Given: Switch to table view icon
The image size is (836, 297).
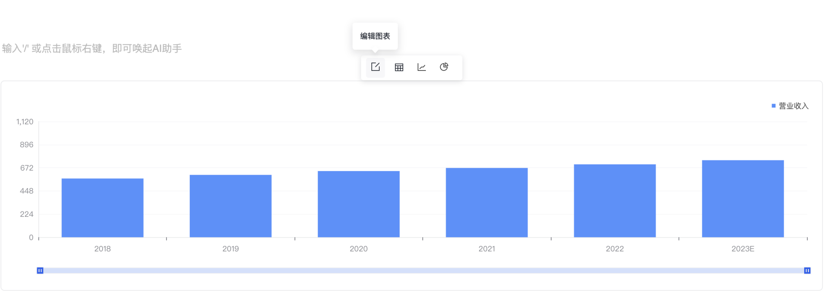Looking at the screenshot, I should [399, 67].
